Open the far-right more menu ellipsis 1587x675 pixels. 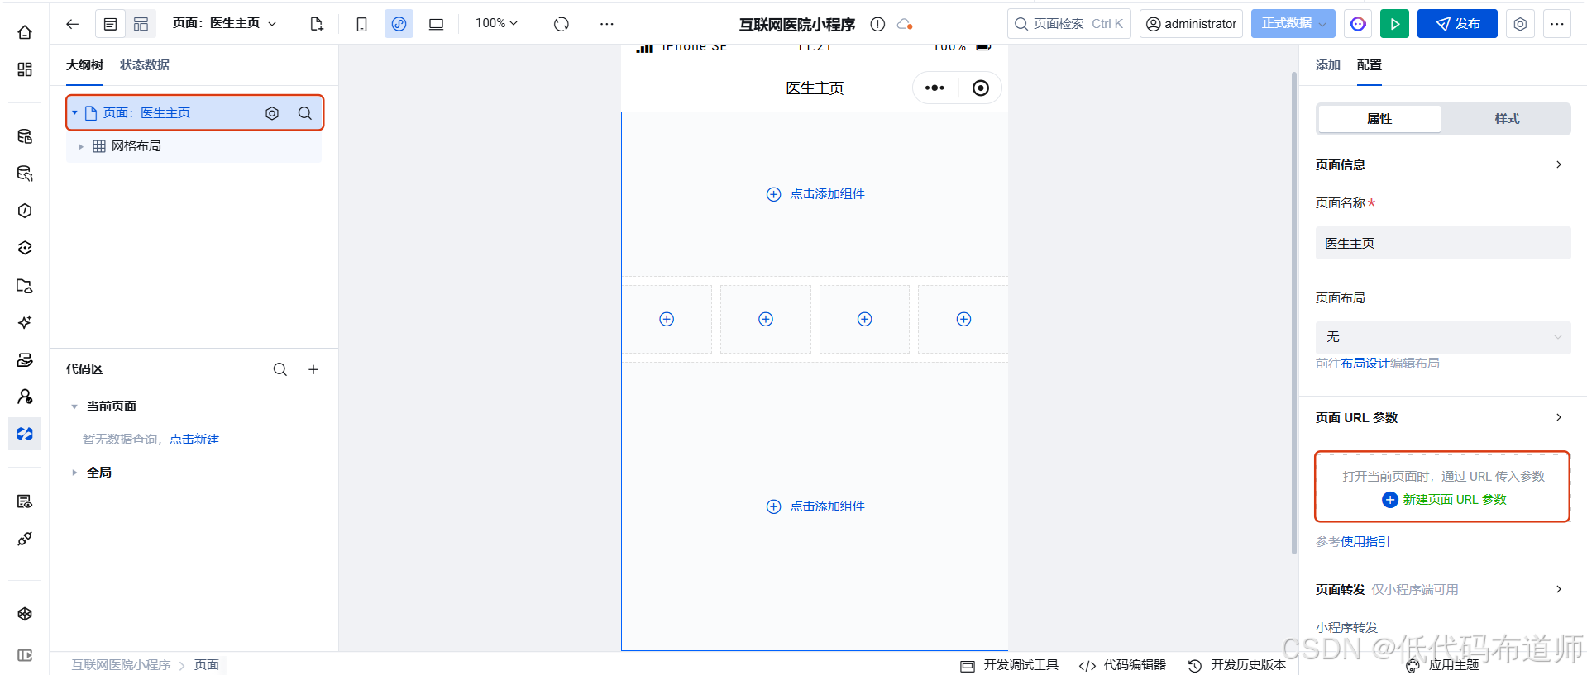pos(1556,24)
